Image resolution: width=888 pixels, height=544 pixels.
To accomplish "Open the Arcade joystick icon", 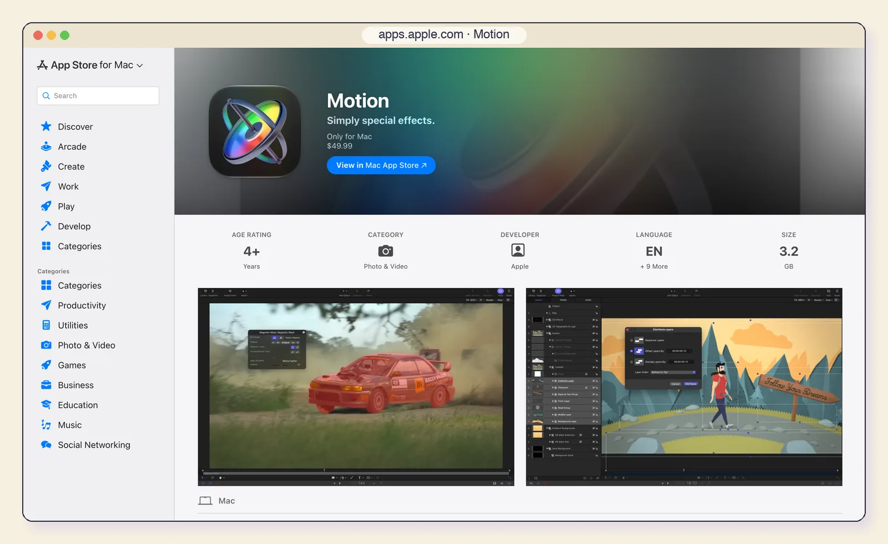I will (x=46, y=147).
